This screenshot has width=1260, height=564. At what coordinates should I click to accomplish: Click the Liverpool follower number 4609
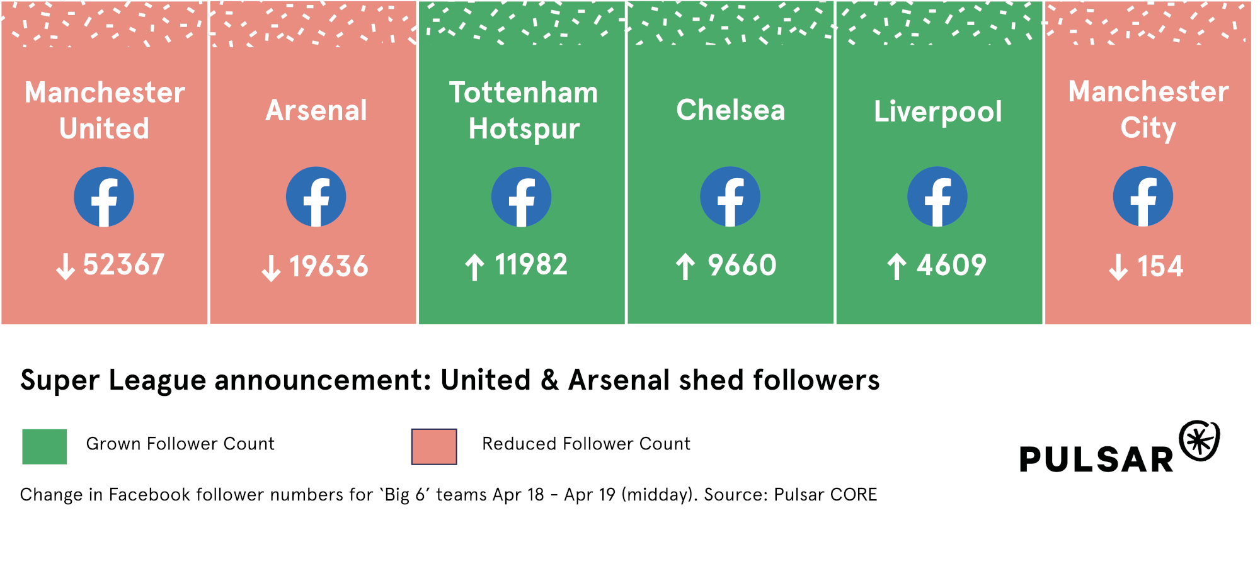click(x=951, y=265)
